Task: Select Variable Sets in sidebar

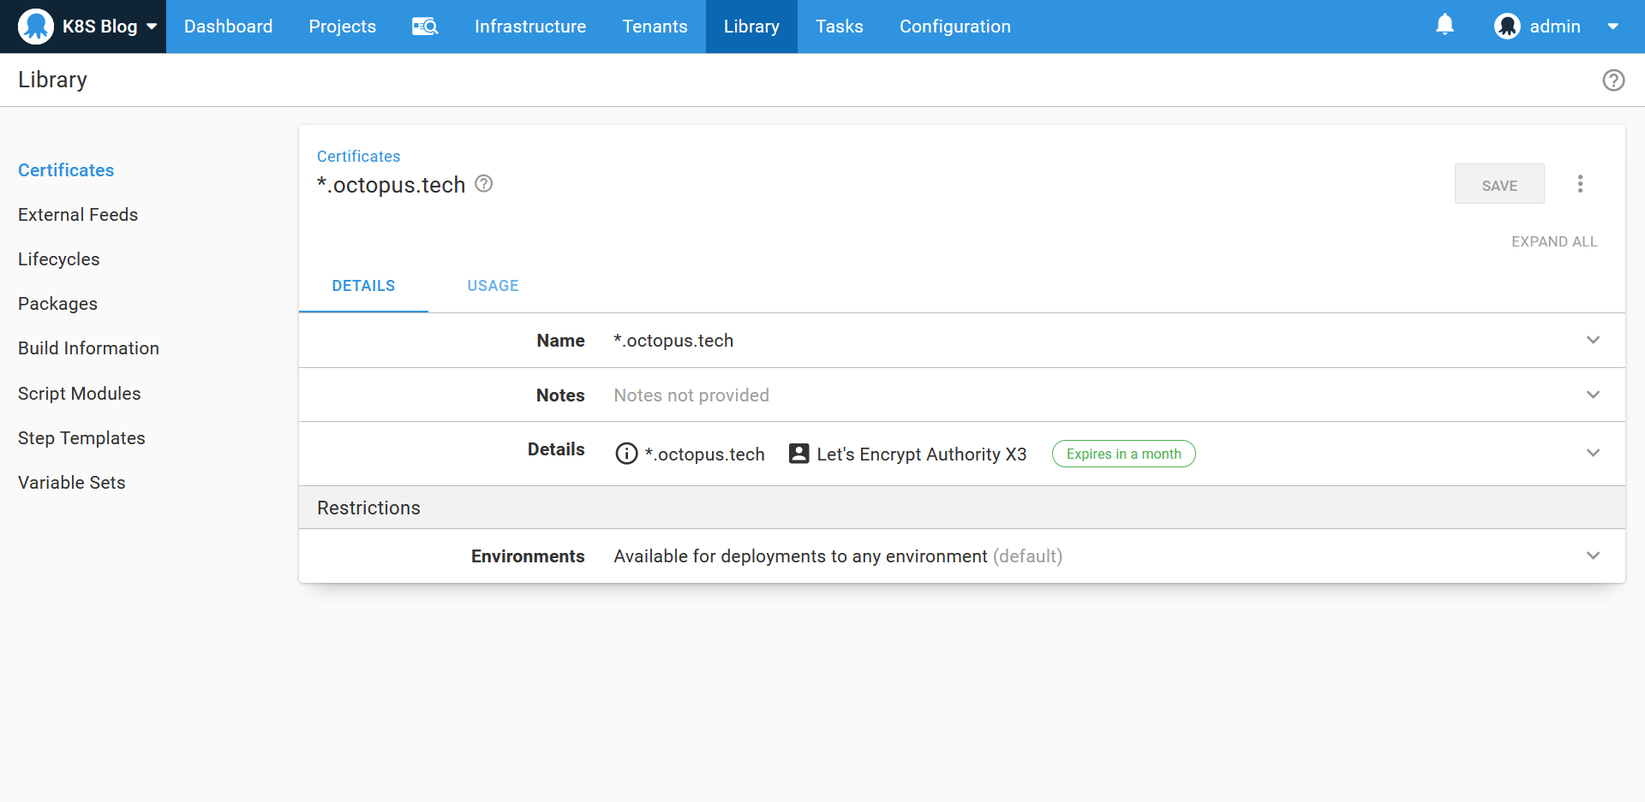Action: tap(72, 483)
